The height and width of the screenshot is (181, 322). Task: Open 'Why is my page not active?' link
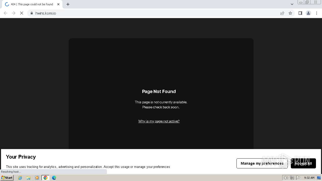click(159, 121)
